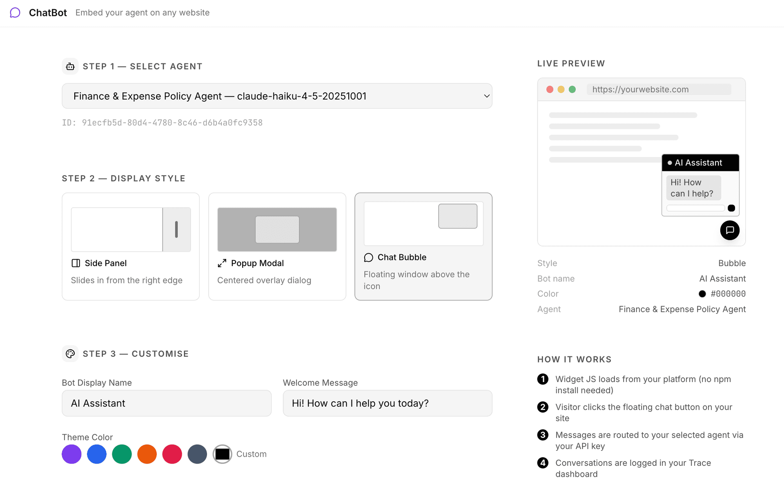Image resolution: width=784 pixels, height=498 pixels.
Task: Choose the orange theme color
Action: point(147,454)
